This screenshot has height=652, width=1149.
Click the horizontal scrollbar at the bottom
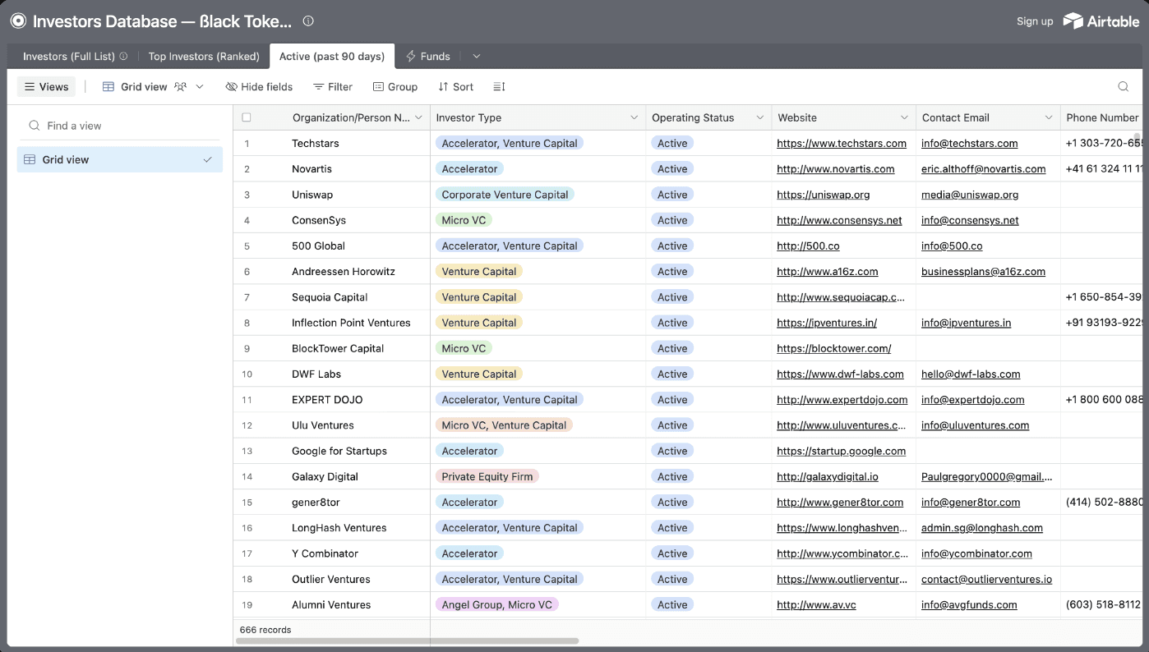coord(407,641)
